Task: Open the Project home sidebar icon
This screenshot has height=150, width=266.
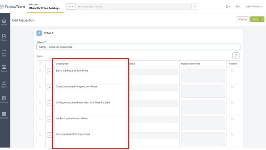Action: [4, 22]
